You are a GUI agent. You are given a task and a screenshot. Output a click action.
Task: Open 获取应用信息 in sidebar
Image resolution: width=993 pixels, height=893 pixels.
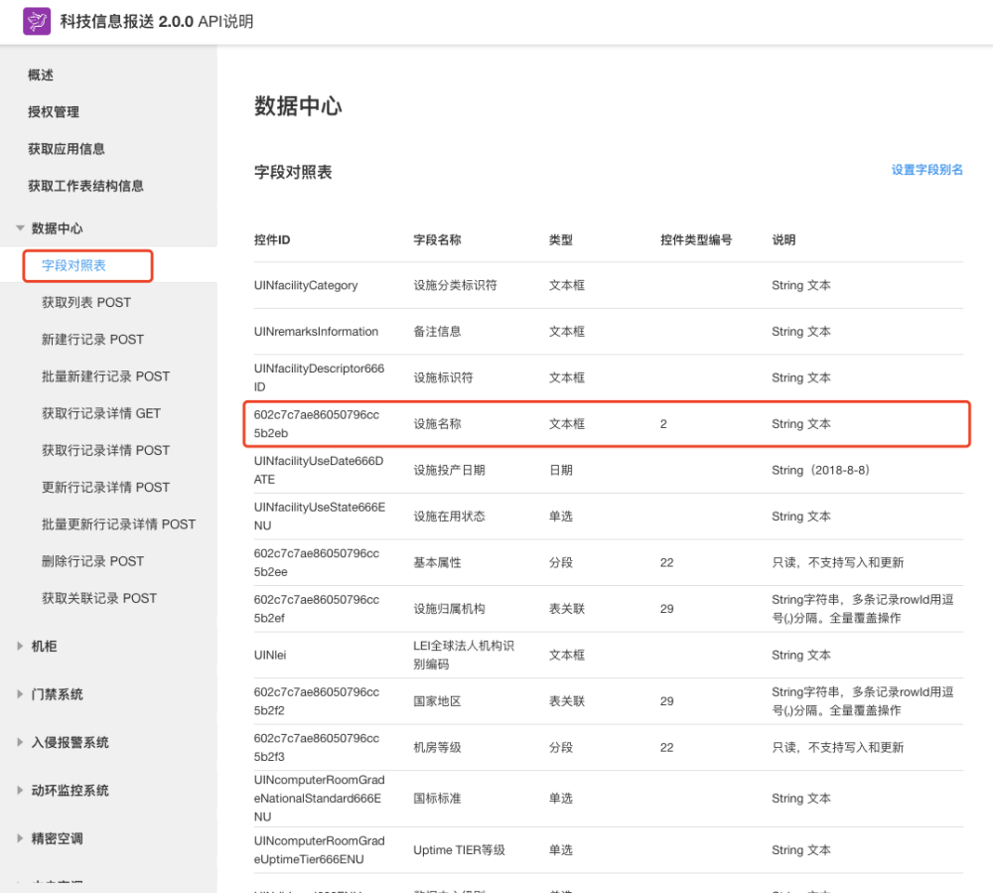pyautogui.click(x=67, y=149)
